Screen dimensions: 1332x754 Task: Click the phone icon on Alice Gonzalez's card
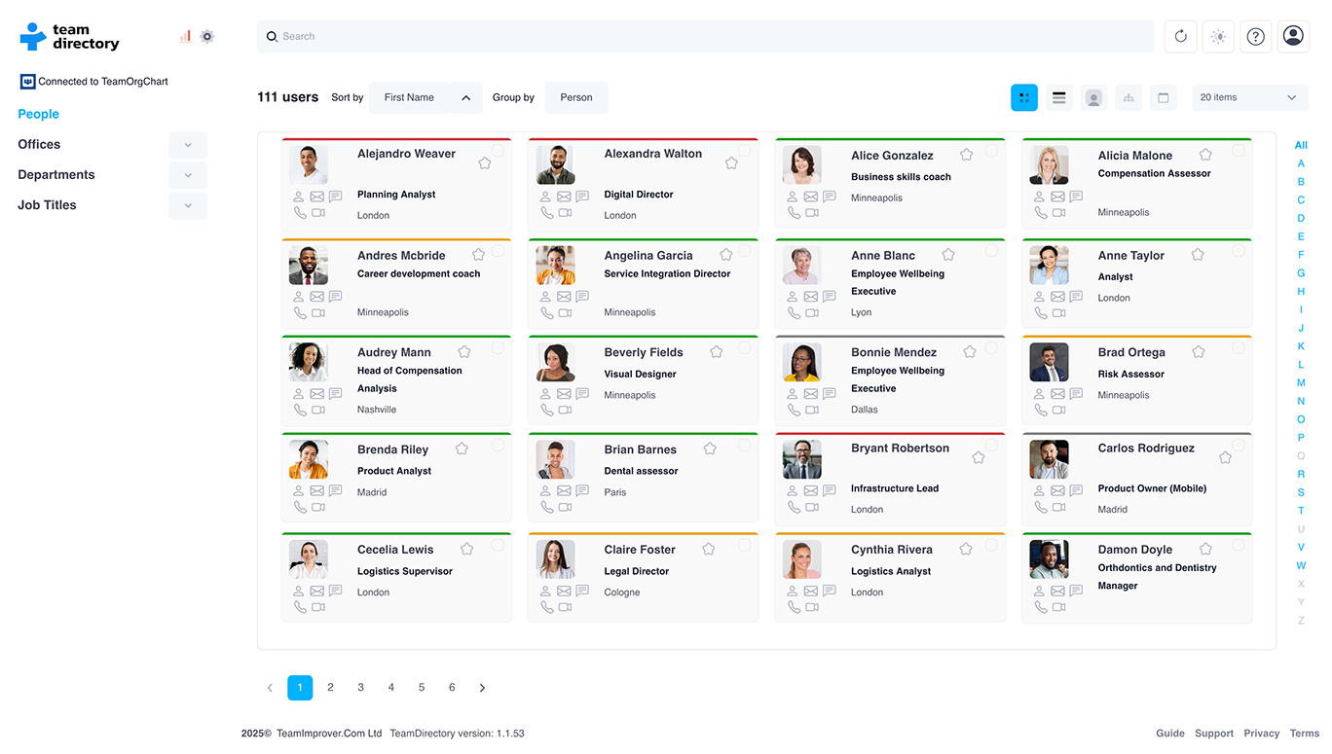coord(794,213)
